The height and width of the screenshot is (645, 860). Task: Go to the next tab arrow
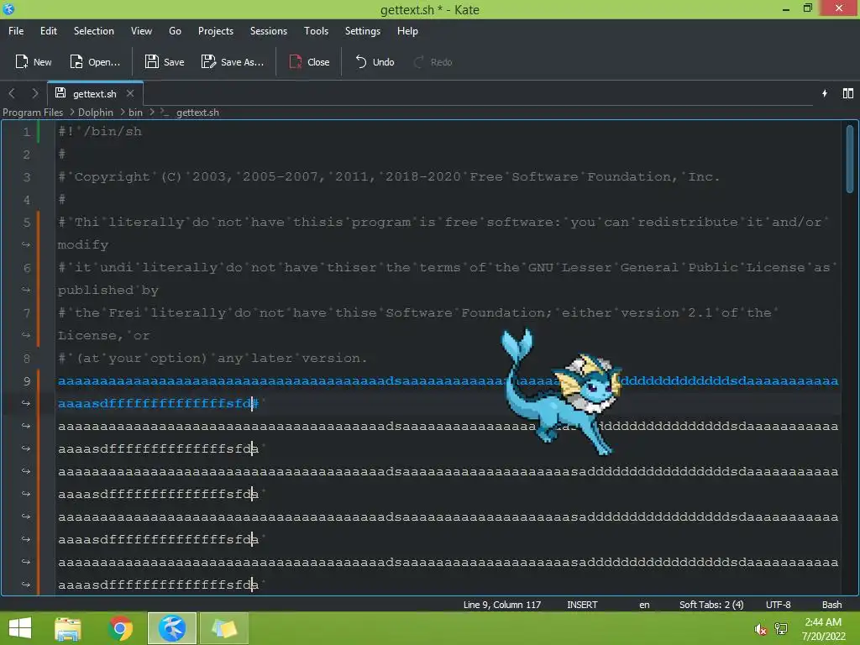pyautogui.click(x=35, y=94)
